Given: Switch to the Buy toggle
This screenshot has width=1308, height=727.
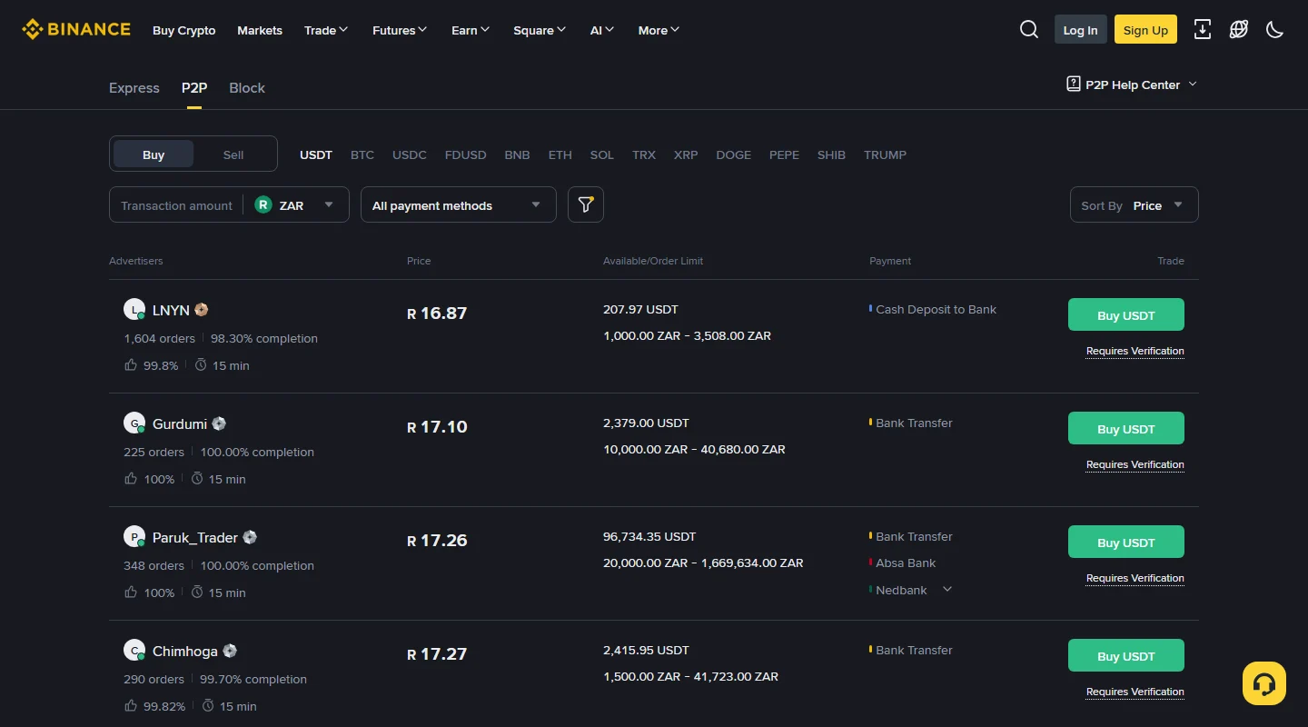Looking at the screenshot, I should [154, 154].
